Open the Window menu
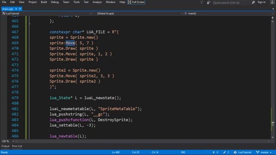Viewport: 276px width, 155px height. (x=110, y=2)
